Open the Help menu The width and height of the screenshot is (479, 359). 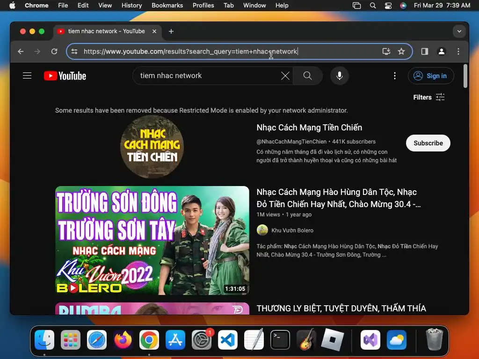click(282, 5)
